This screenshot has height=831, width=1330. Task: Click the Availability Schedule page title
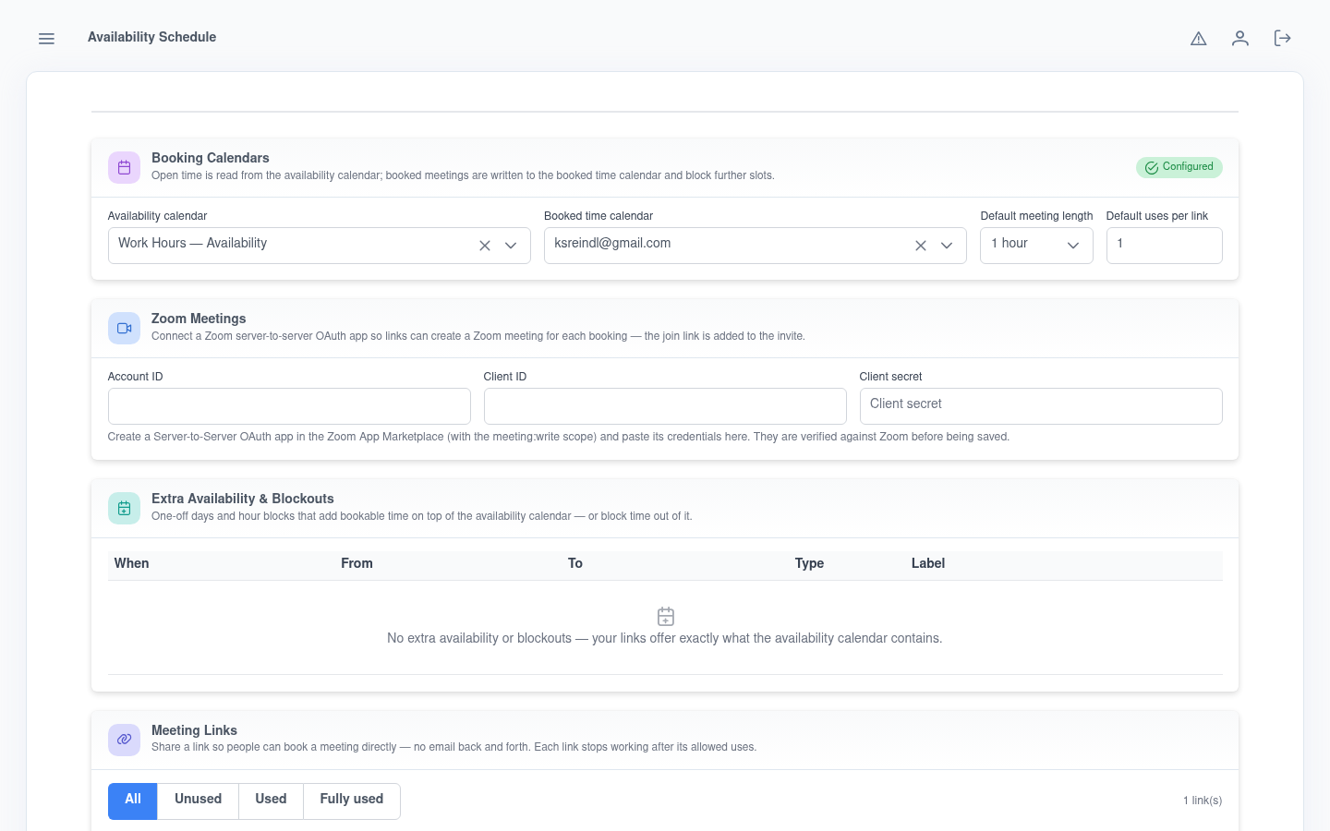pyautogui.click(x=152, y=37)
